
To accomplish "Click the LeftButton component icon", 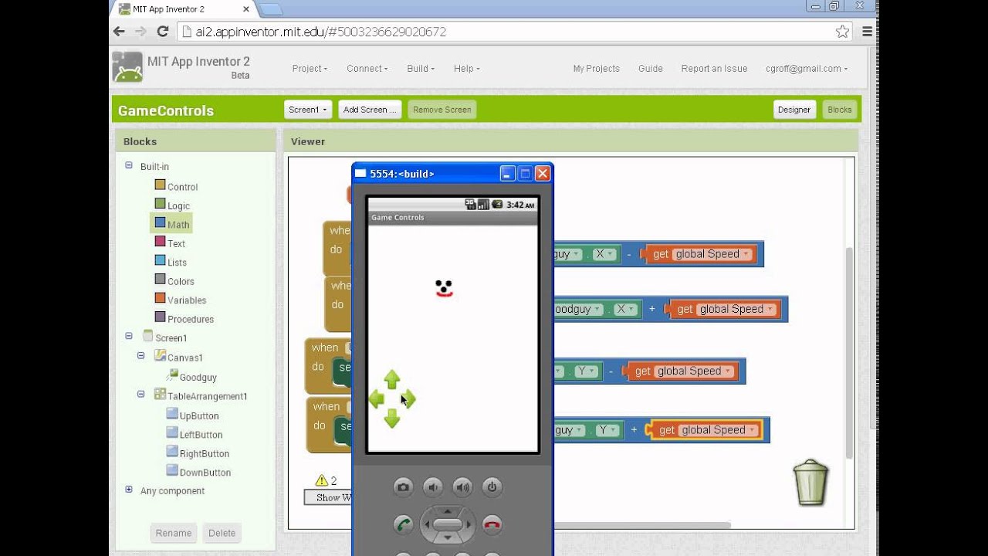I will [172, 432].
